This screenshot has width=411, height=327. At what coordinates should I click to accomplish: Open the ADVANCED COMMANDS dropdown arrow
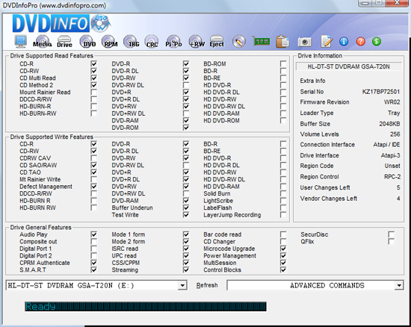pos(399,285)
